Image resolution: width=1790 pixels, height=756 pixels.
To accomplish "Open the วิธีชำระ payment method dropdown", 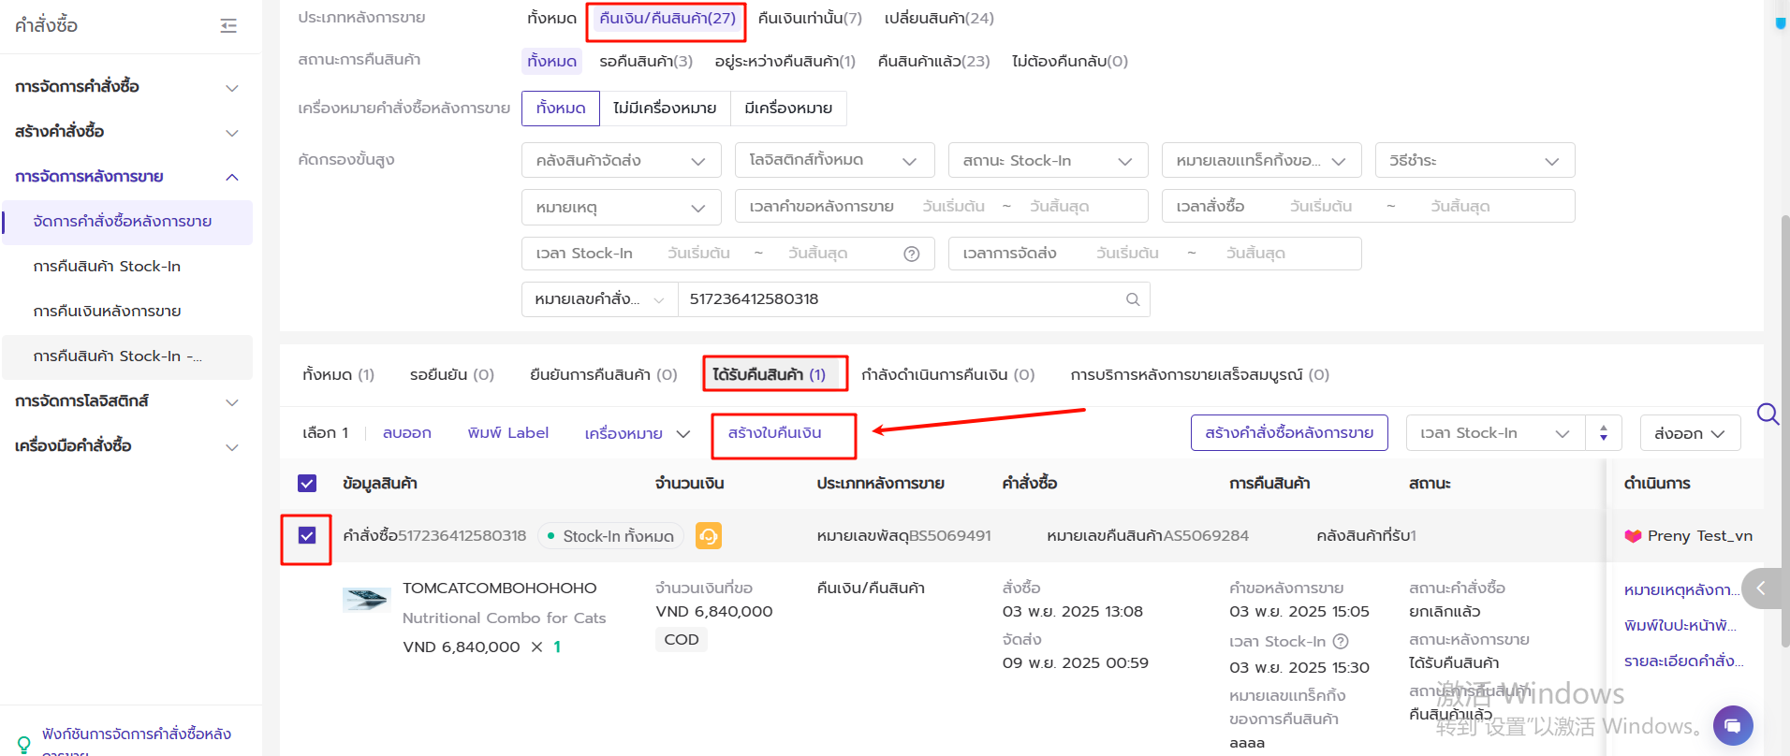I will [1474, 160].
